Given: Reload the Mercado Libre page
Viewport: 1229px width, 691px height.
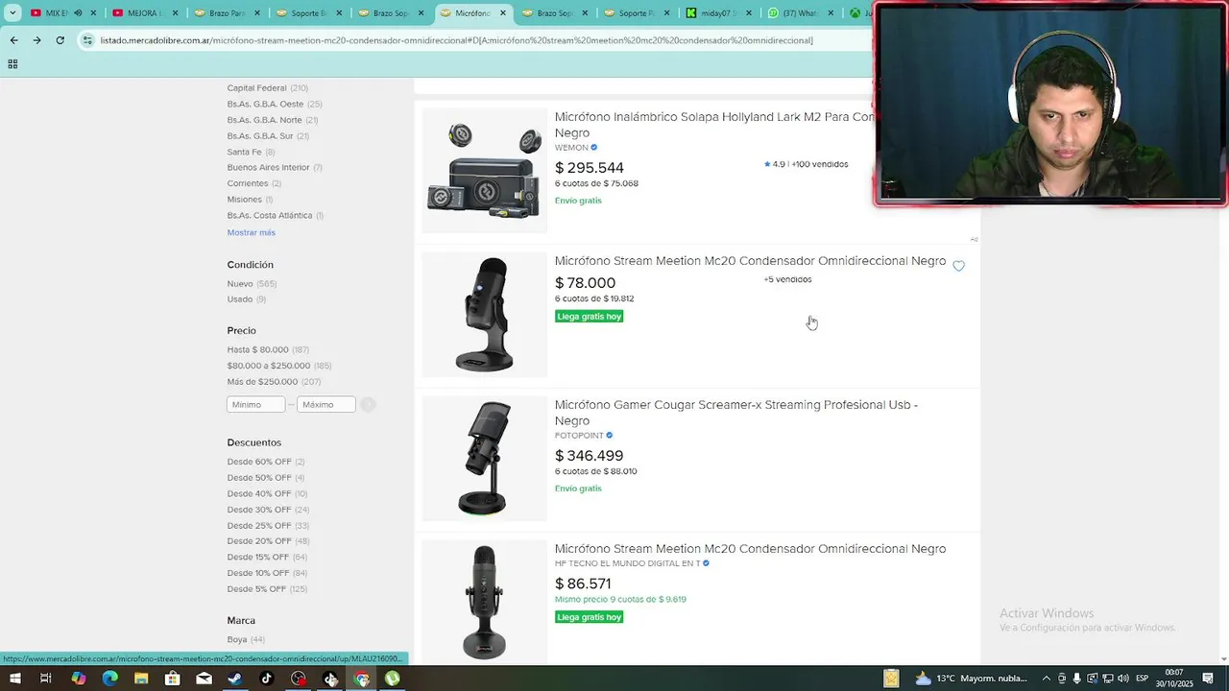Looking at the screenshot, I should 60,40.
